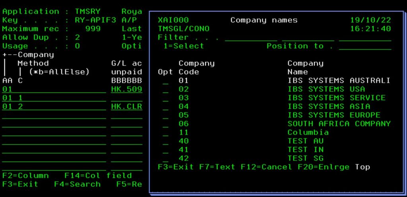This screenshot has height=197, width=407.
Task: Click F4=Search function key
Action: (x=78, y=184)
